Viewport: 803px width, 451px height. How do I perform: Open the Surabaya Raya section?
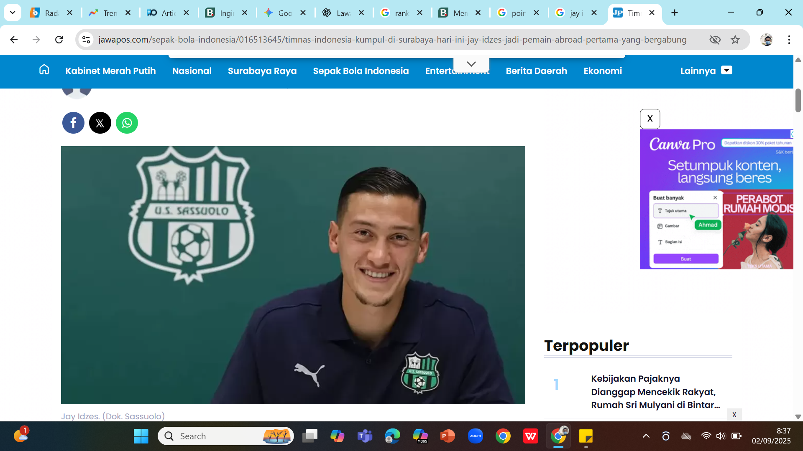click(x=262, y=71)
